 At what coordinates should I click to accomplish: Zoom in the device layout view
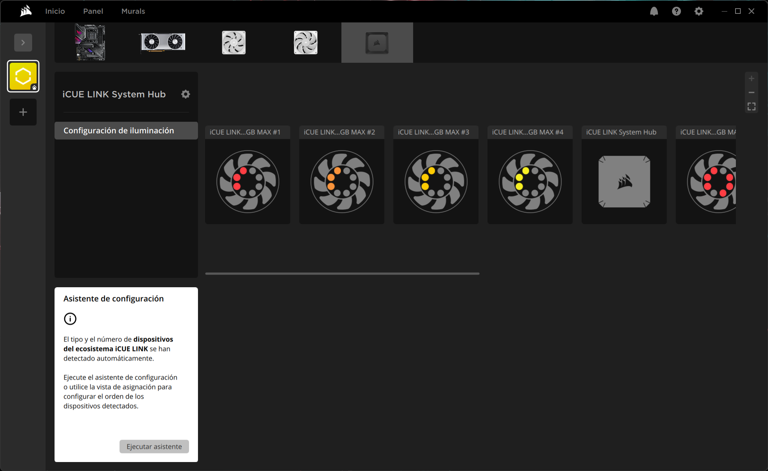(x=752, y=78)
